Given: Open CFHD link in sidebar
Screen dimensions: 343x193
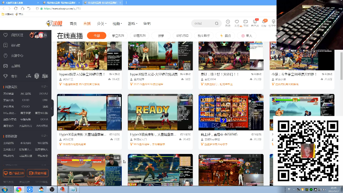Looking at the screenshot, I should tap(26, 100).
